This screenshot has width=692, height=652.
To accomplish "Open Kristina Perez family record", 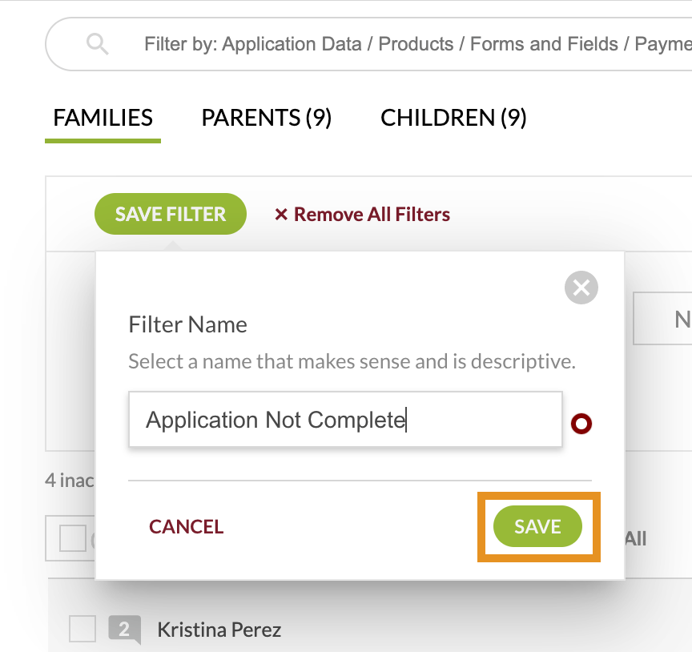I will point(219,630).
